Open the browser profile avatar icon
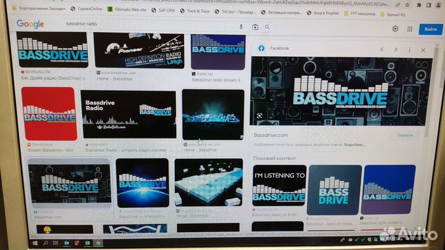Image resolution: width=445 pixels, height=250 pixels. [438, 6]
